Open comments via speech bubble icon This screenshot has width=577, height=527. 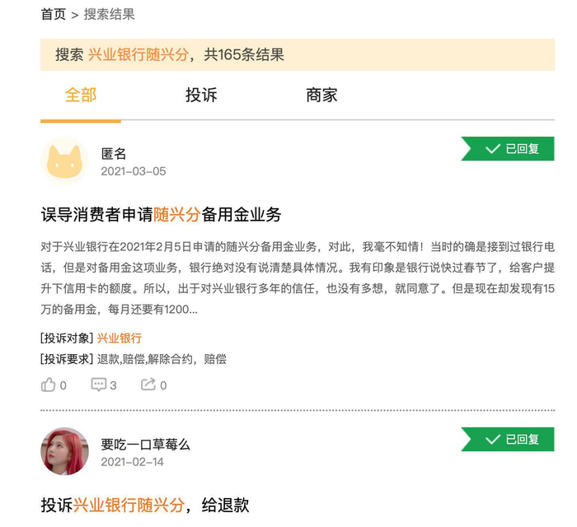pos(99,385)
